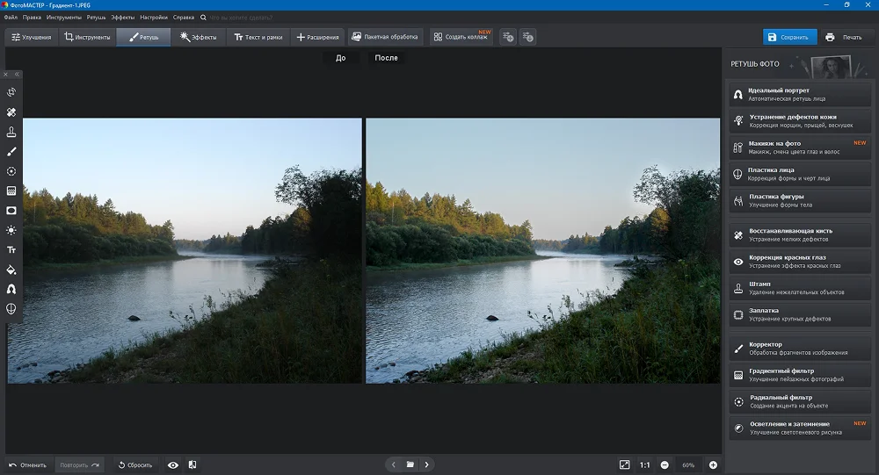Select the stamp icon in left toolbar

pos(11,132)
